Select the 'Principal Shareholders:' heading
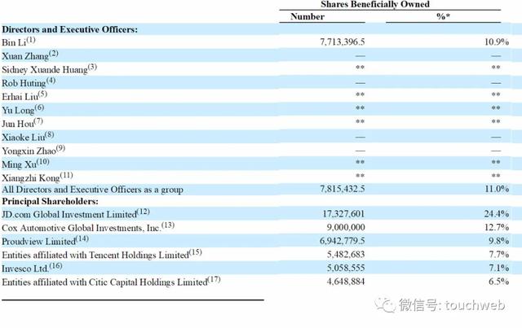Image resolution: width=522 pixels, height=328 pixels. [50, 201]
